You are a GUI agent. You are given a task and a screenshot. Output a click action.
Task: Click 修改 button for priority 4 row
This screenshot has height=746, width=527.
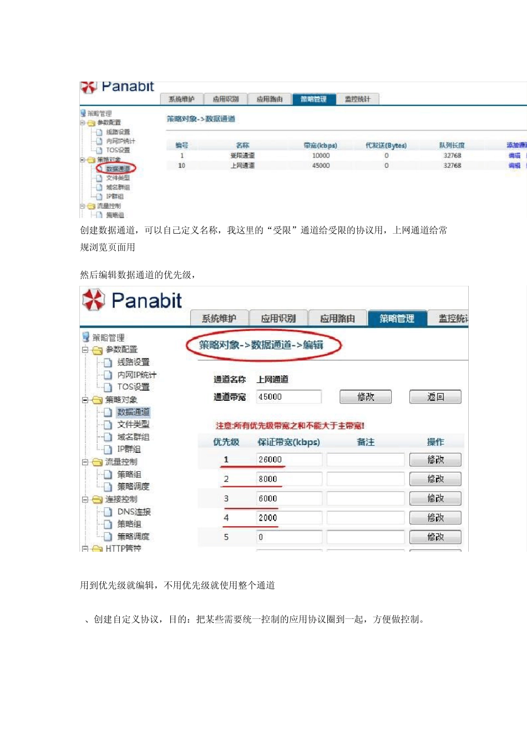[x=435, y=518]
